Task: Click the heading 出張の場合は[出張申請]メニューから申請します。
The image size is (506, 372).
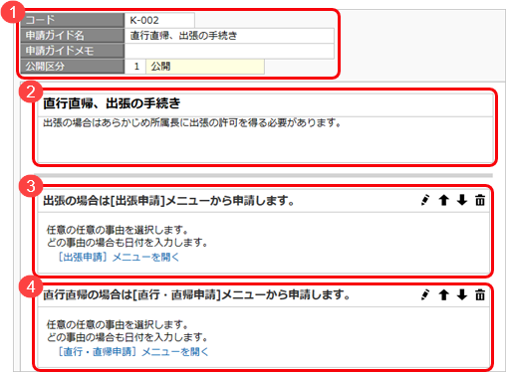Action: coord(168,201)
